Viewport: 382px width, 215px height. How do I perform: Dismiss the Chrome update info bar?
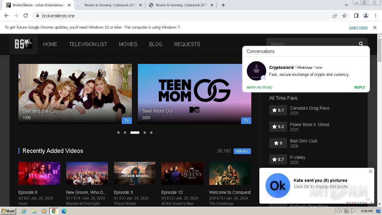click(x=375, y=27)
